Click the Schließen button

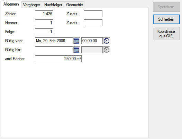click(x=166, y=19)
